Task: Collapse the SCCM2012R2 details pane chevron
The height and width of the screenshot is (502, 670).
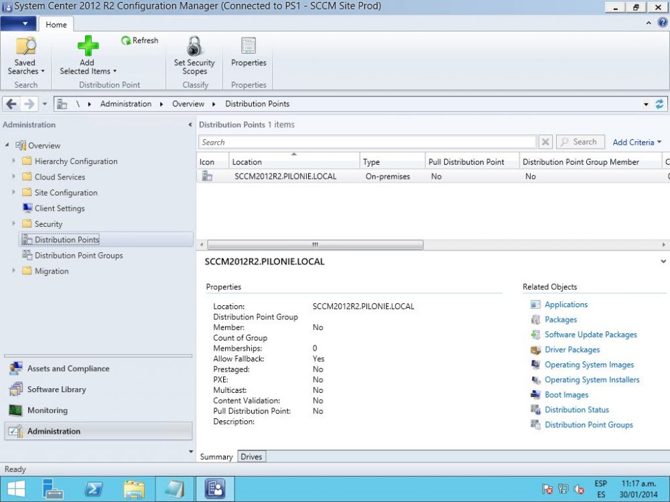Action: click(663, 261)
